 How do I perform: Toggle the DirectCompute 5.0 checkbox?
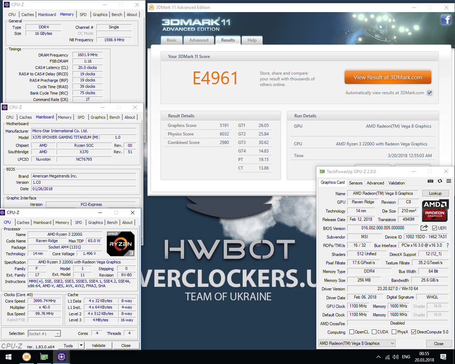413,332
